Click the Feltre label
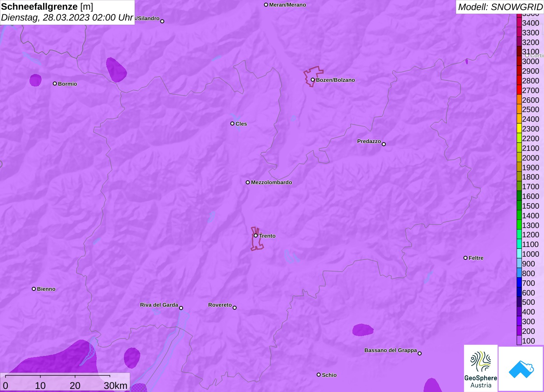The height and width of the screenshot is (392, 544). (476, 258)
